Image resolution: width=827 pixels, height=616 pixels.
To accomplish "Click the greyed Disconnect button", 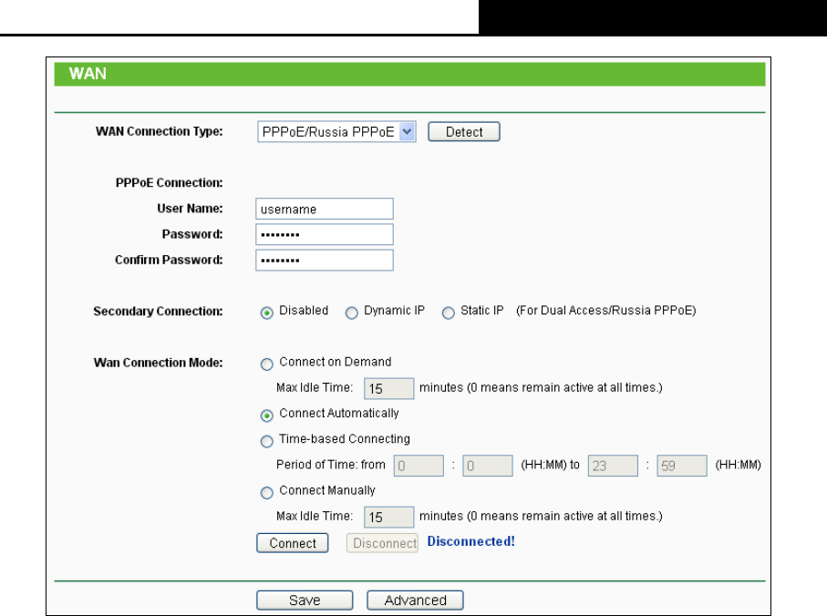I will [x=382, y=543].
